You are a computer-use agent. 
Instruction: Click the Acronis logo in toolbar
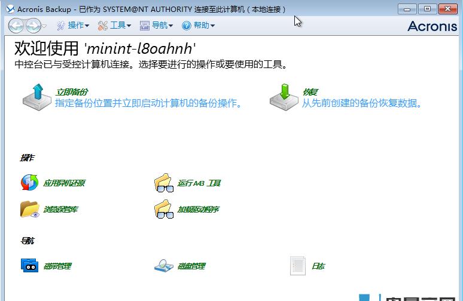(432, 26)
